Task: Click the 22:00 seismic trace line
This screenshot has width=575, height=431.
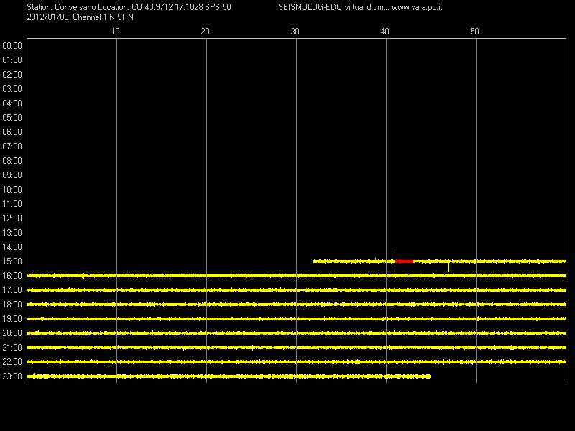Action: [296, 362]
